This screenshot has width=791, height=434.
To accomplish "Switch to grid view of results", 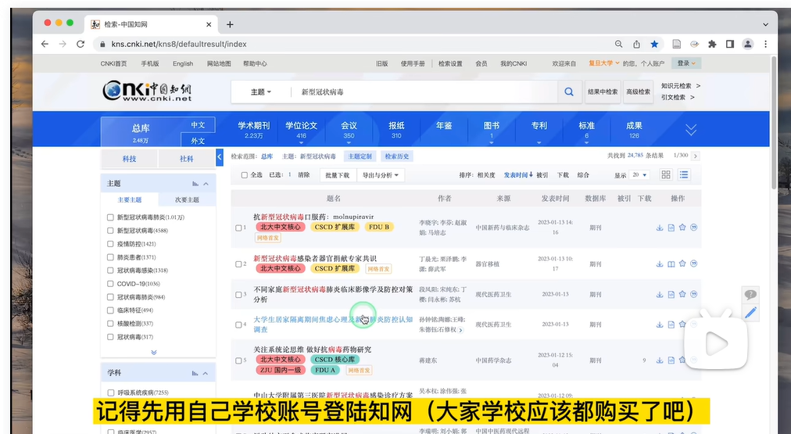I will (x=666, y=174).
